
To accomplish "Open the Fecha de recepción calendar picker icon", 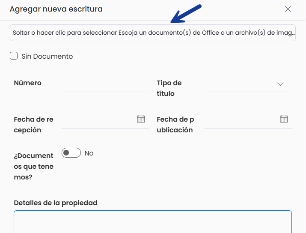I will (141, 119).
